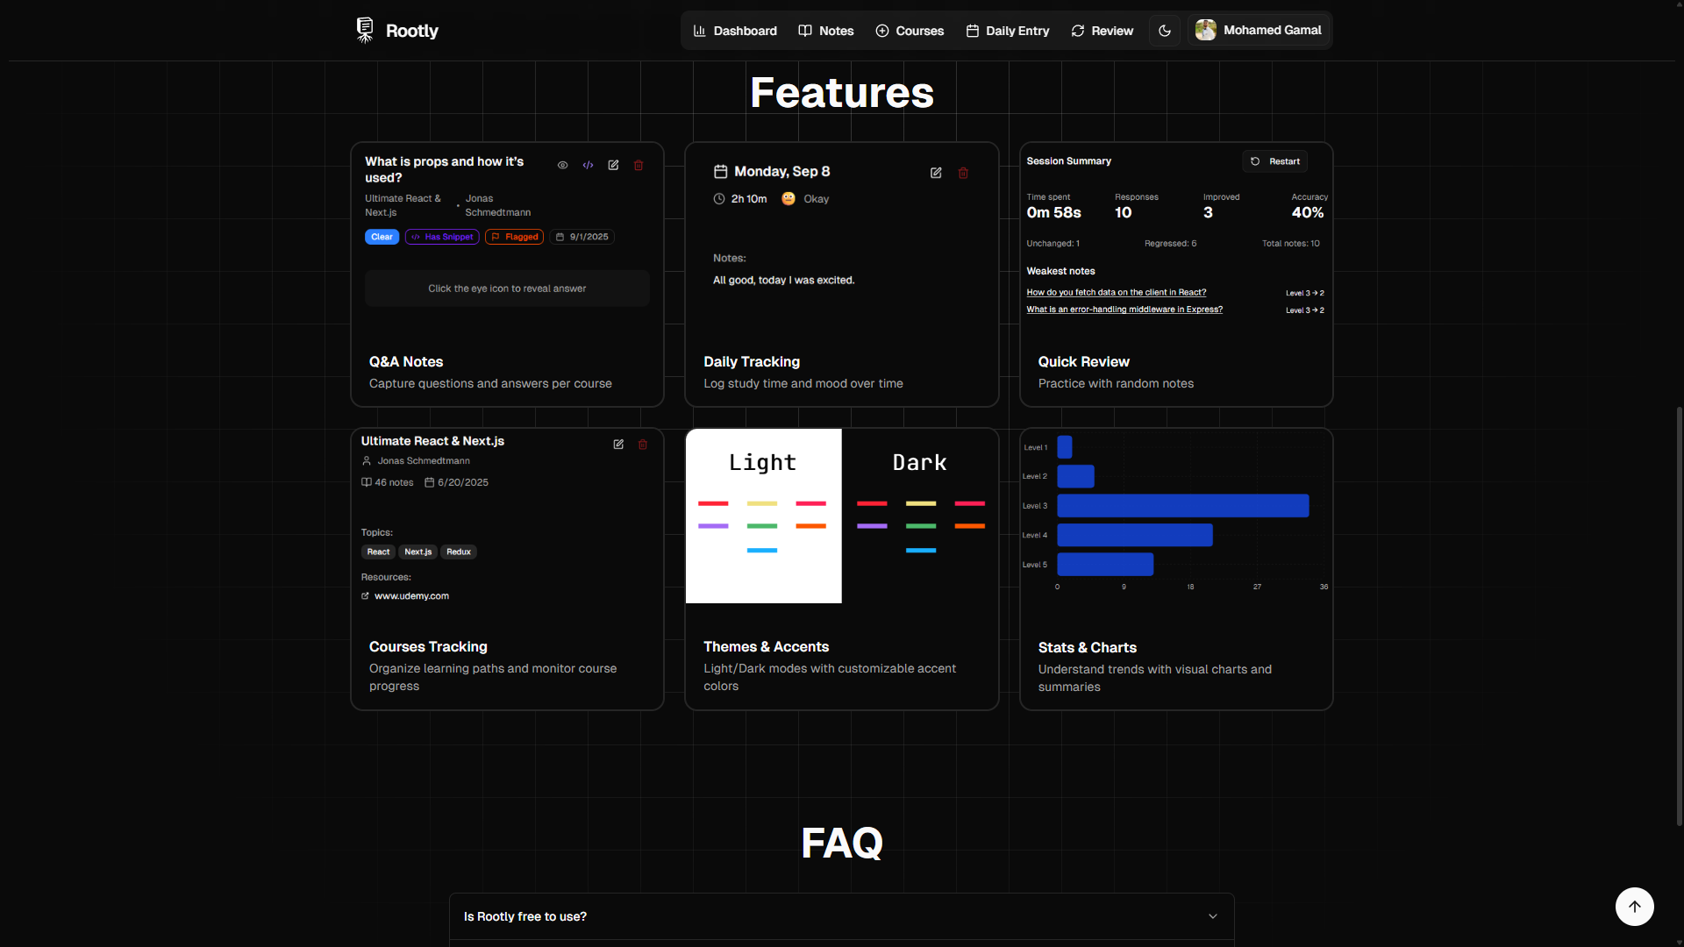Reveal answer with the eye icon
1684x947 pixels.
click(562, 165)
